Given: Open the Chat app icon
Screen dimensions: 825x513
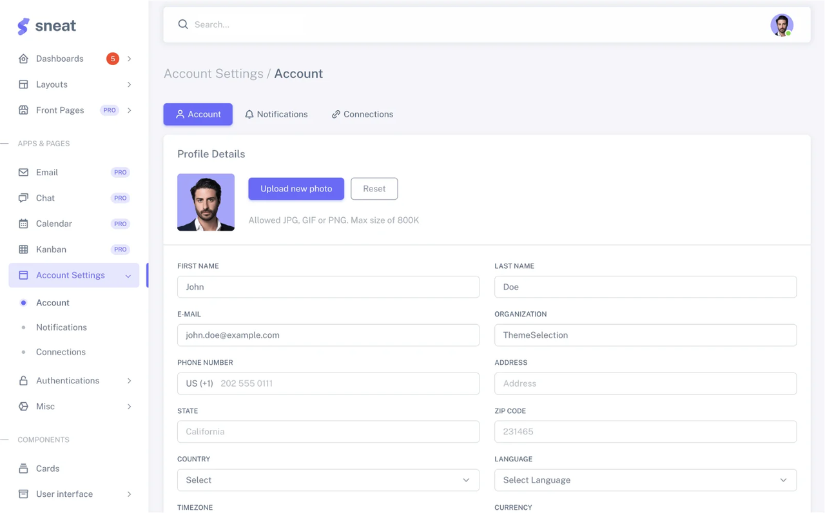Looking at the screenshot, I should [23, 198].
